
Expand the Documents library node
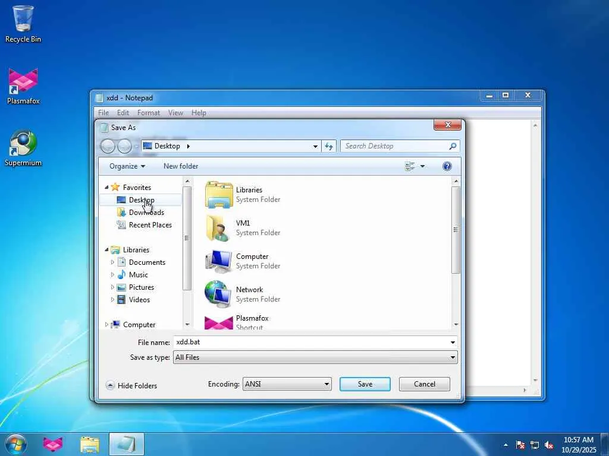tap(112, 262)
